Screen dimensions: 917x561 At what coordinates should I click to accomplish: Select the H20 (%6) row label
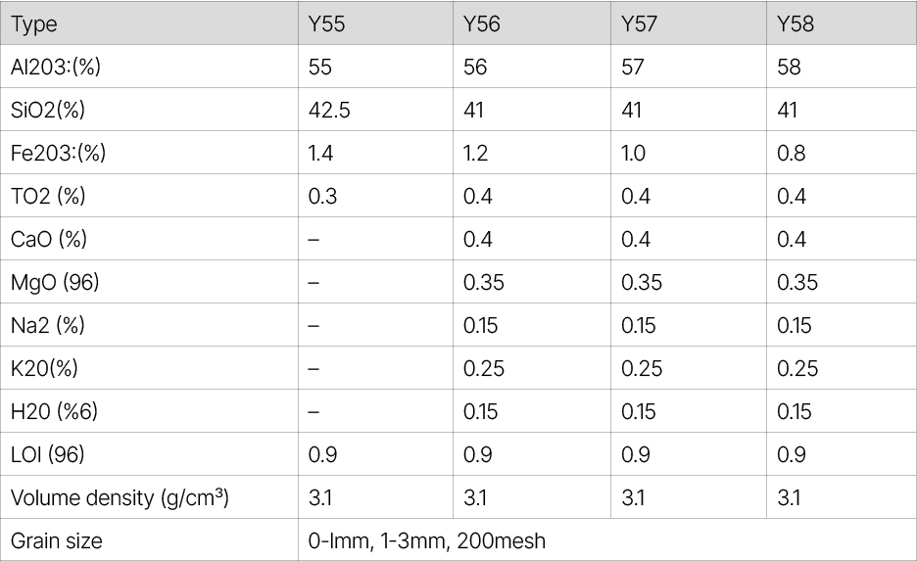(x=51, y=412)
